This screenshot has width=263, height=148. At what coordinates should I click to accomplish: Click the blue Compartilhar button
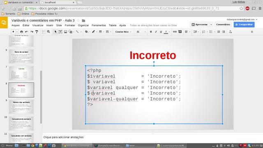pos(244,25)
